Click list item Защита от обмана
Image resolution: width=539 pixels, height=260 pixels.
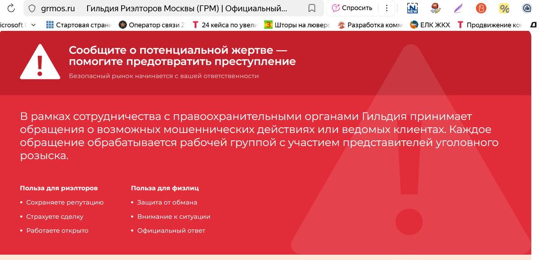coord(167,202)
